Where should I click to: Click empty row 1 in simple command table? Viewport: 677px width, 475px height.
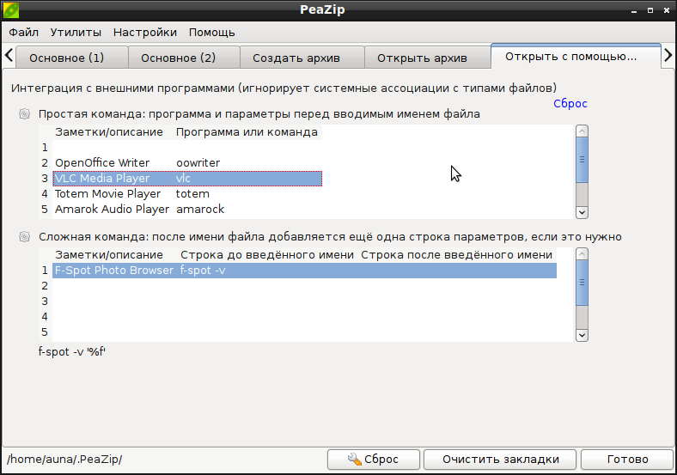187,148
